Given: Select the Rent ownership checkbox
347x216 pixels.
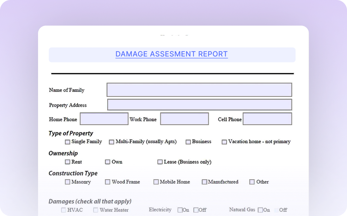Looking at the screenshot, I should 68,162.
